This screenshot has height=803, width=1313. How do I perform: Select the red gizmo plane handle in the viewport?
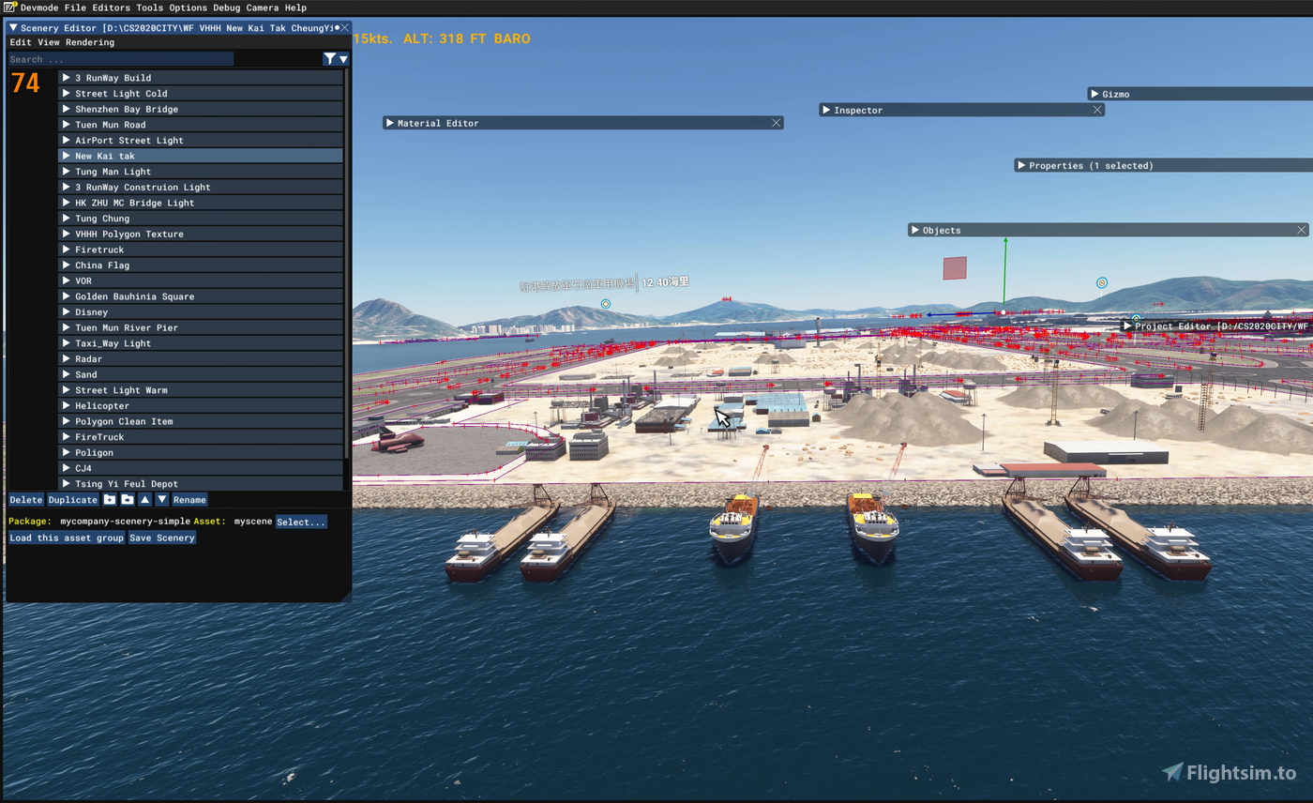954,267
